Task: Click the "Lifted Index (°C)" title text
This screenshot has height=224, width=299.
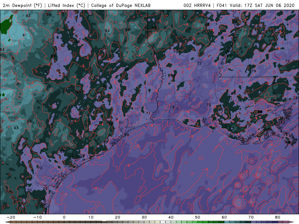Action: (67, 5)
